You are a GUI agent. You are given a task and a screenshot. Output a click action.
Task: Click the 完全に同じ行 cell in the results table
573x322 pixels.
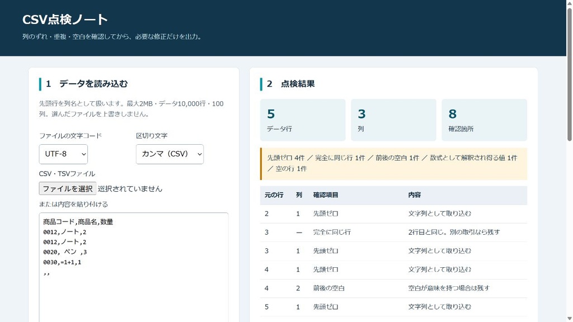coord(332,232)
